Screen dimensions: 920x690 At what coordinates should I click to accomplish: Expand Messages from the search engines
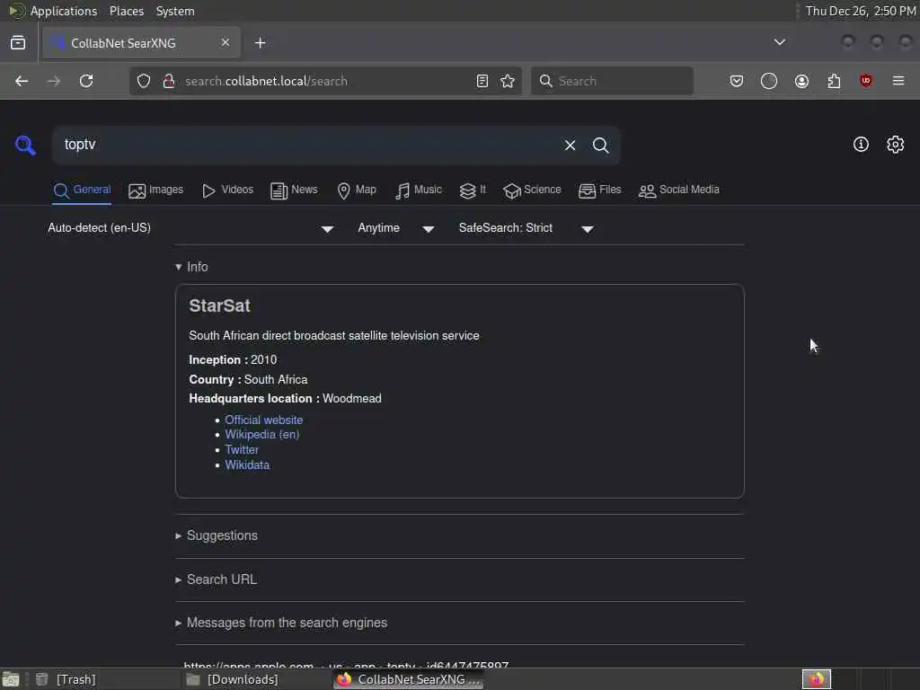click(281, 624)
